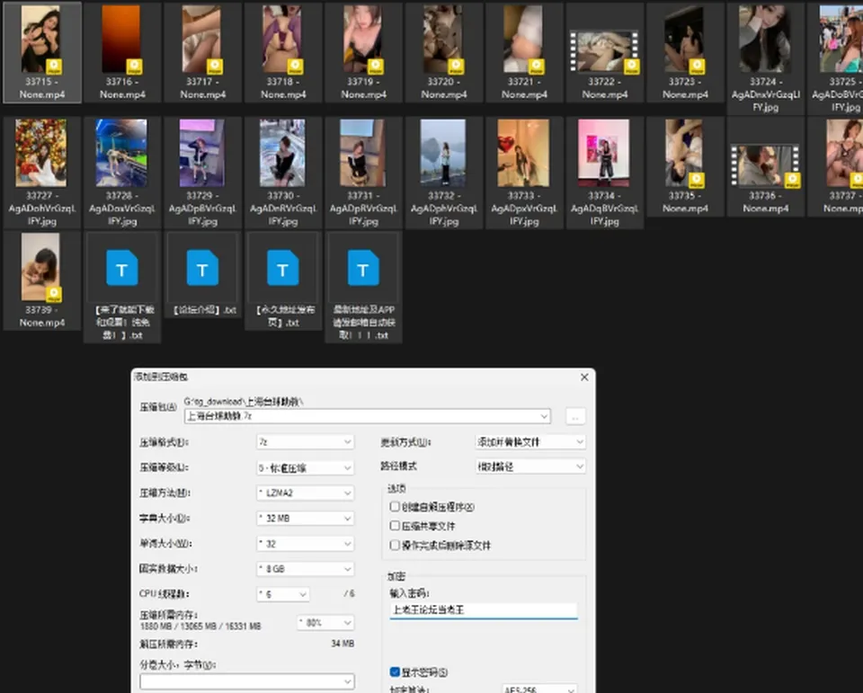Open the CPU threads dropdown

(283, 594)
